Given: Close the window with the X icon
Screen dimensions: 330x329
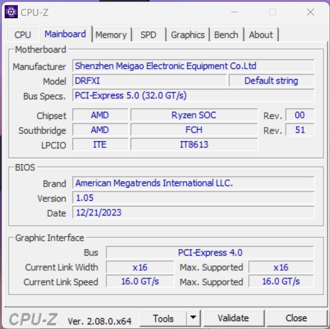Looking at the screenshot, I should pyautogui.click(x=310, y=12).
